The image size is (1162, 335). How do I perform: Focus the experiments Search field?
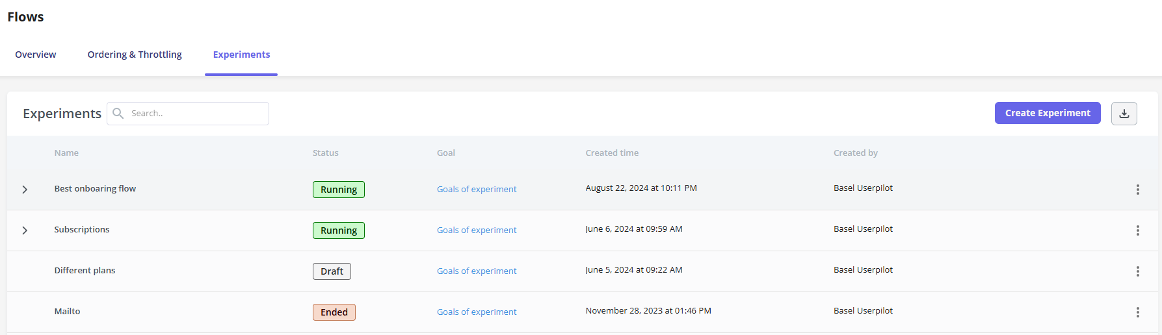click(x=188, y=114)
